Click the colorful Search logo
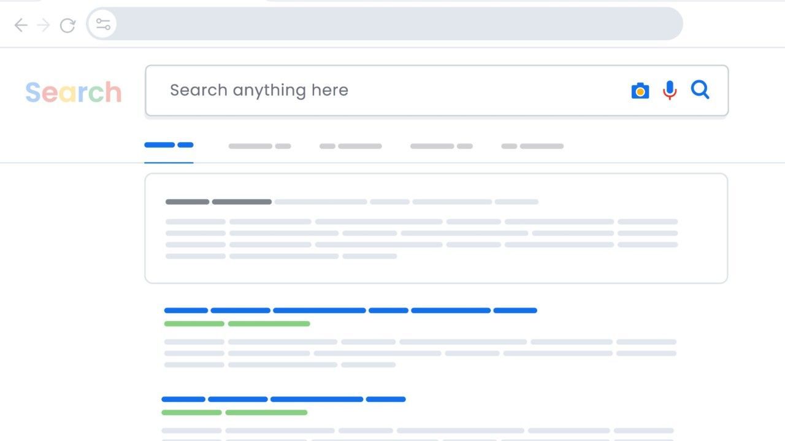This screenshot has width=785, height=441. pyautogui.click(x=74, y=92)
